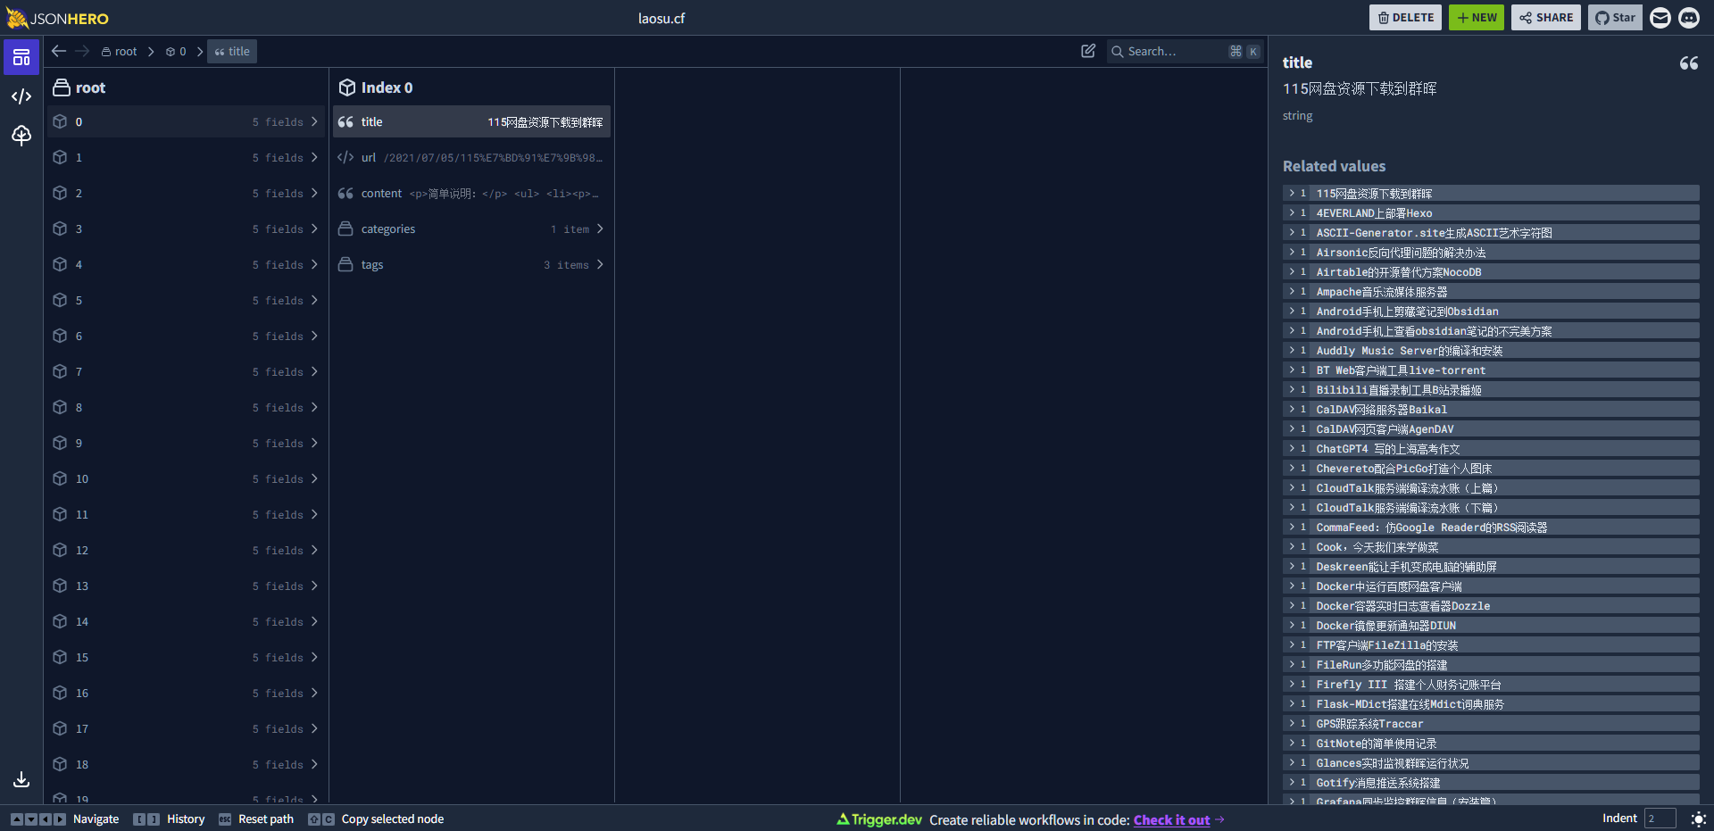Viewport: 1714px width, 831px height.
Task: Select the title breadcrumb
Action: [232, 52]
